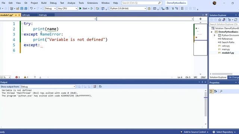Click the editor split window plus icon

click(201, 19)
